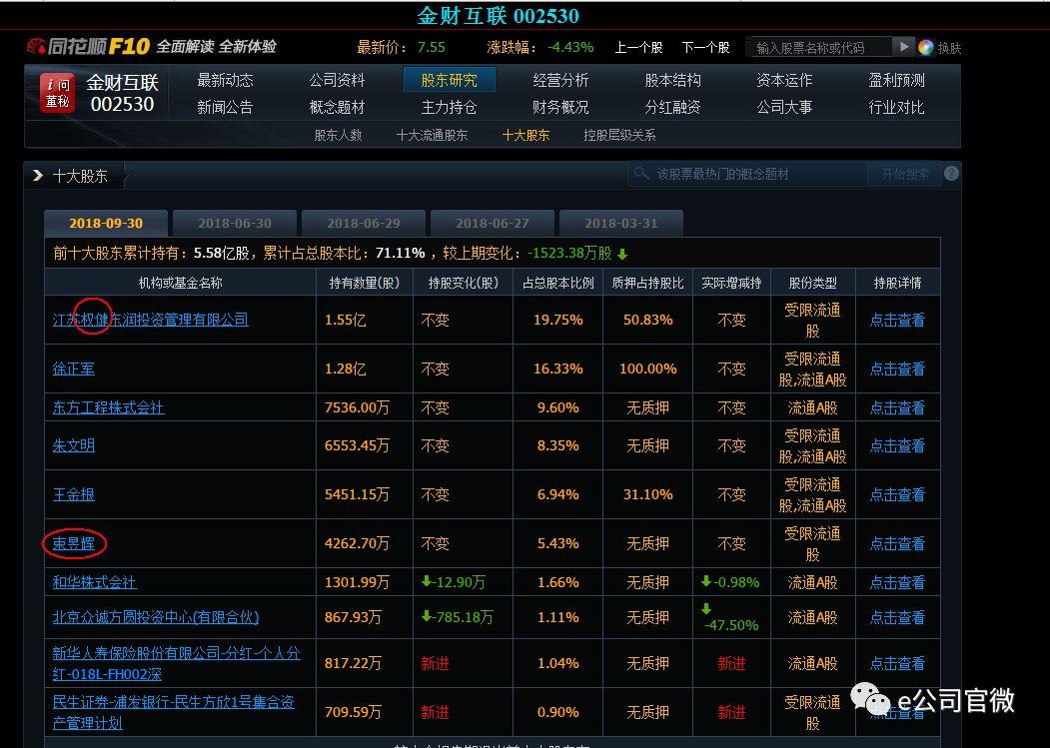Click the 质押占持股比 column header
The height and width of the screenshot is (748, 1050).
coord(647,284)
